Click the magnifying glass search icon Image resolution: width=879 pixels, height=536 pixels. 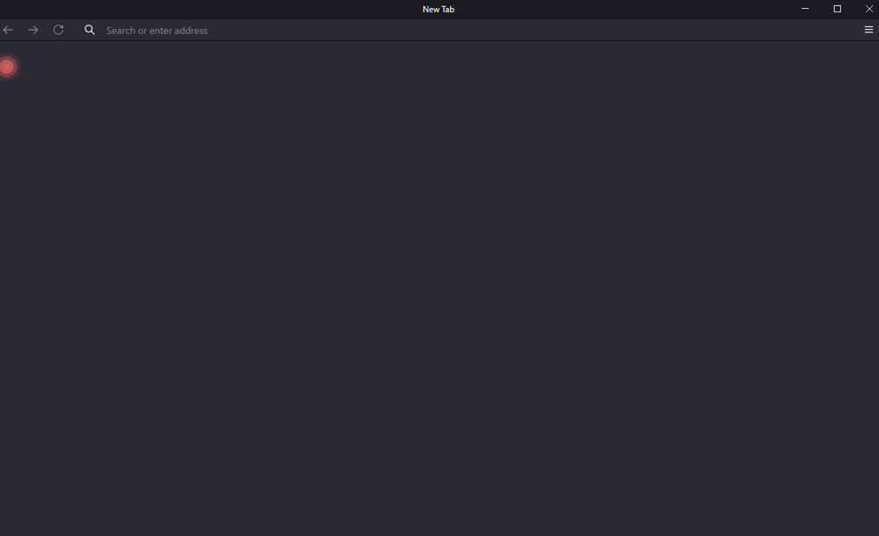(x=90, y=30)
